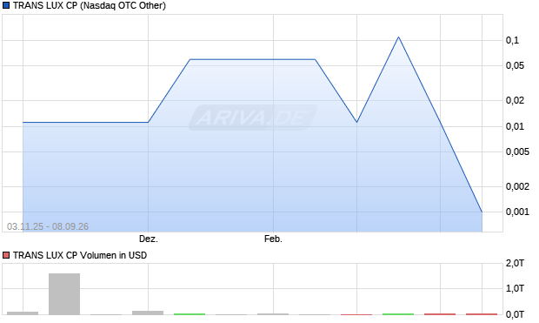Click the 1,0T volume axis label

coord(515,288)
